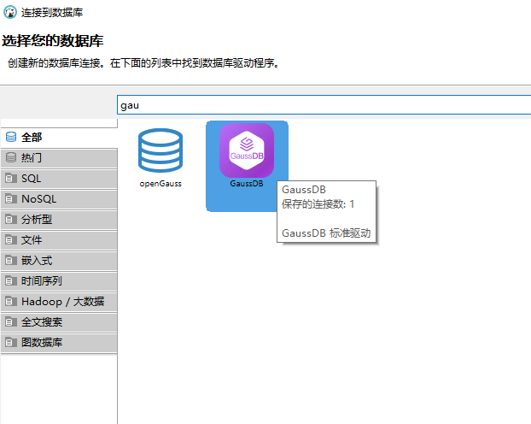Click the 分析型 category folder icon
Viewport: 531px width, 424px height.
[11, 220]
